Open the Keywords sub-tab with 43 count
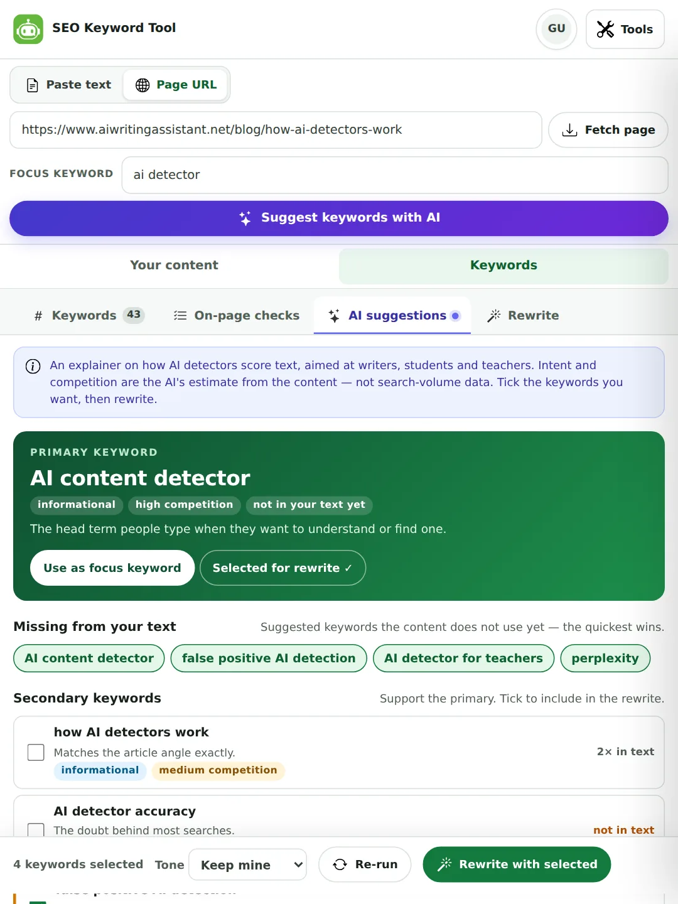This screenshot has width=678, height=904. tap(89, 315)
